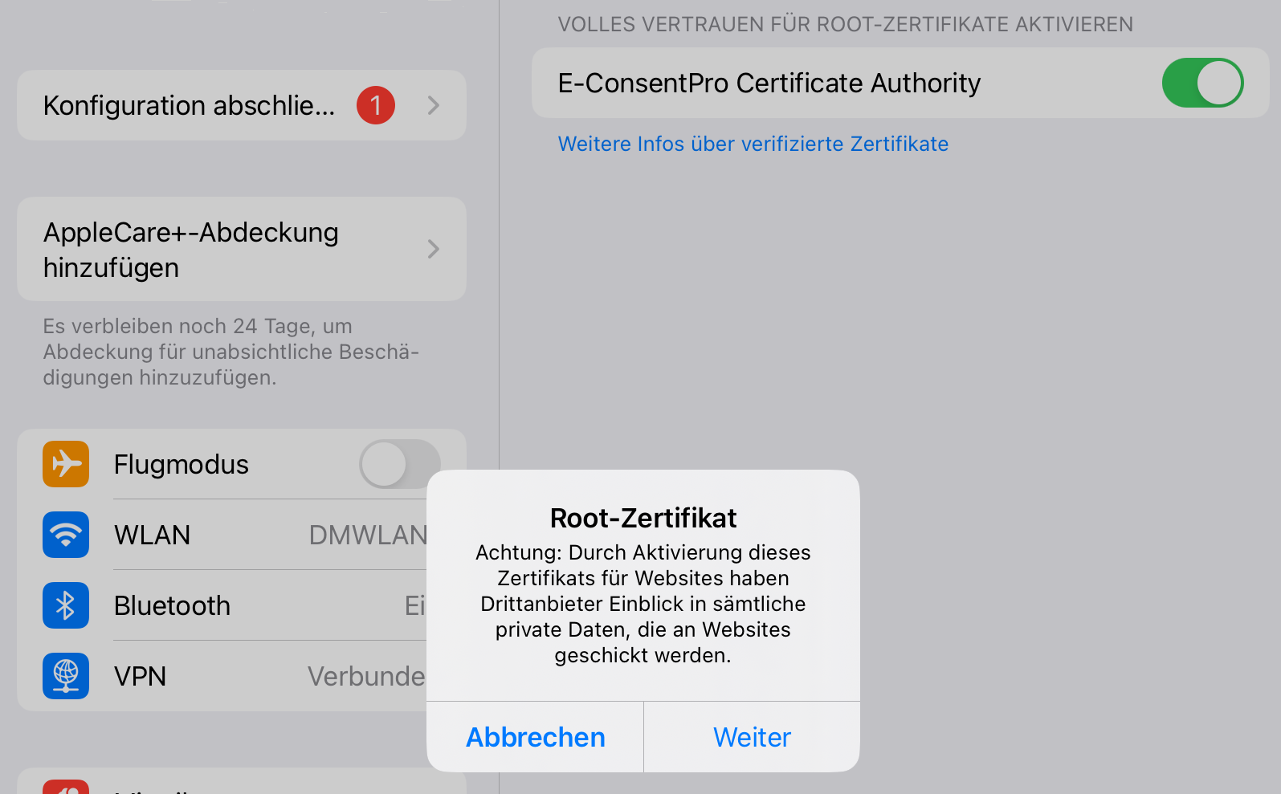Tap the AppleCare+-Abdeckung hinzufügen text

coord(191,250)
